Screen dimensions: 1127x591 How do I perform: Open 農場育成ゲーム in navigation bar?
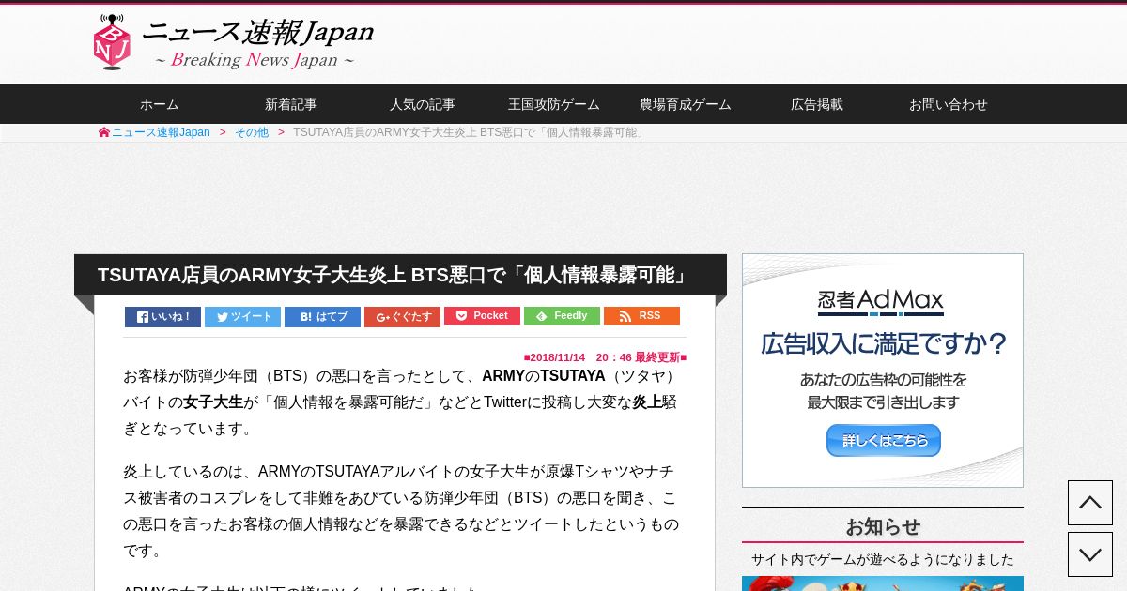tap(686, 104)
